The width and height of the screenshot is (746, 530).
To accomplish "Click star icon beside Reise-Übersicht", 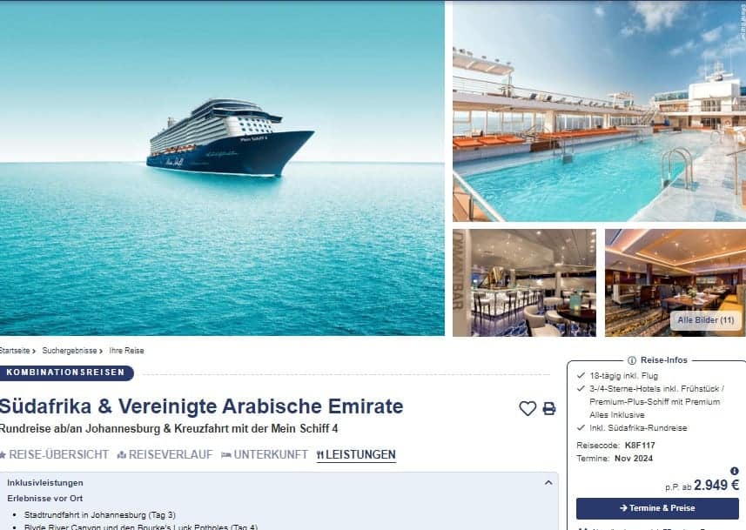I will tap(3, 455).
